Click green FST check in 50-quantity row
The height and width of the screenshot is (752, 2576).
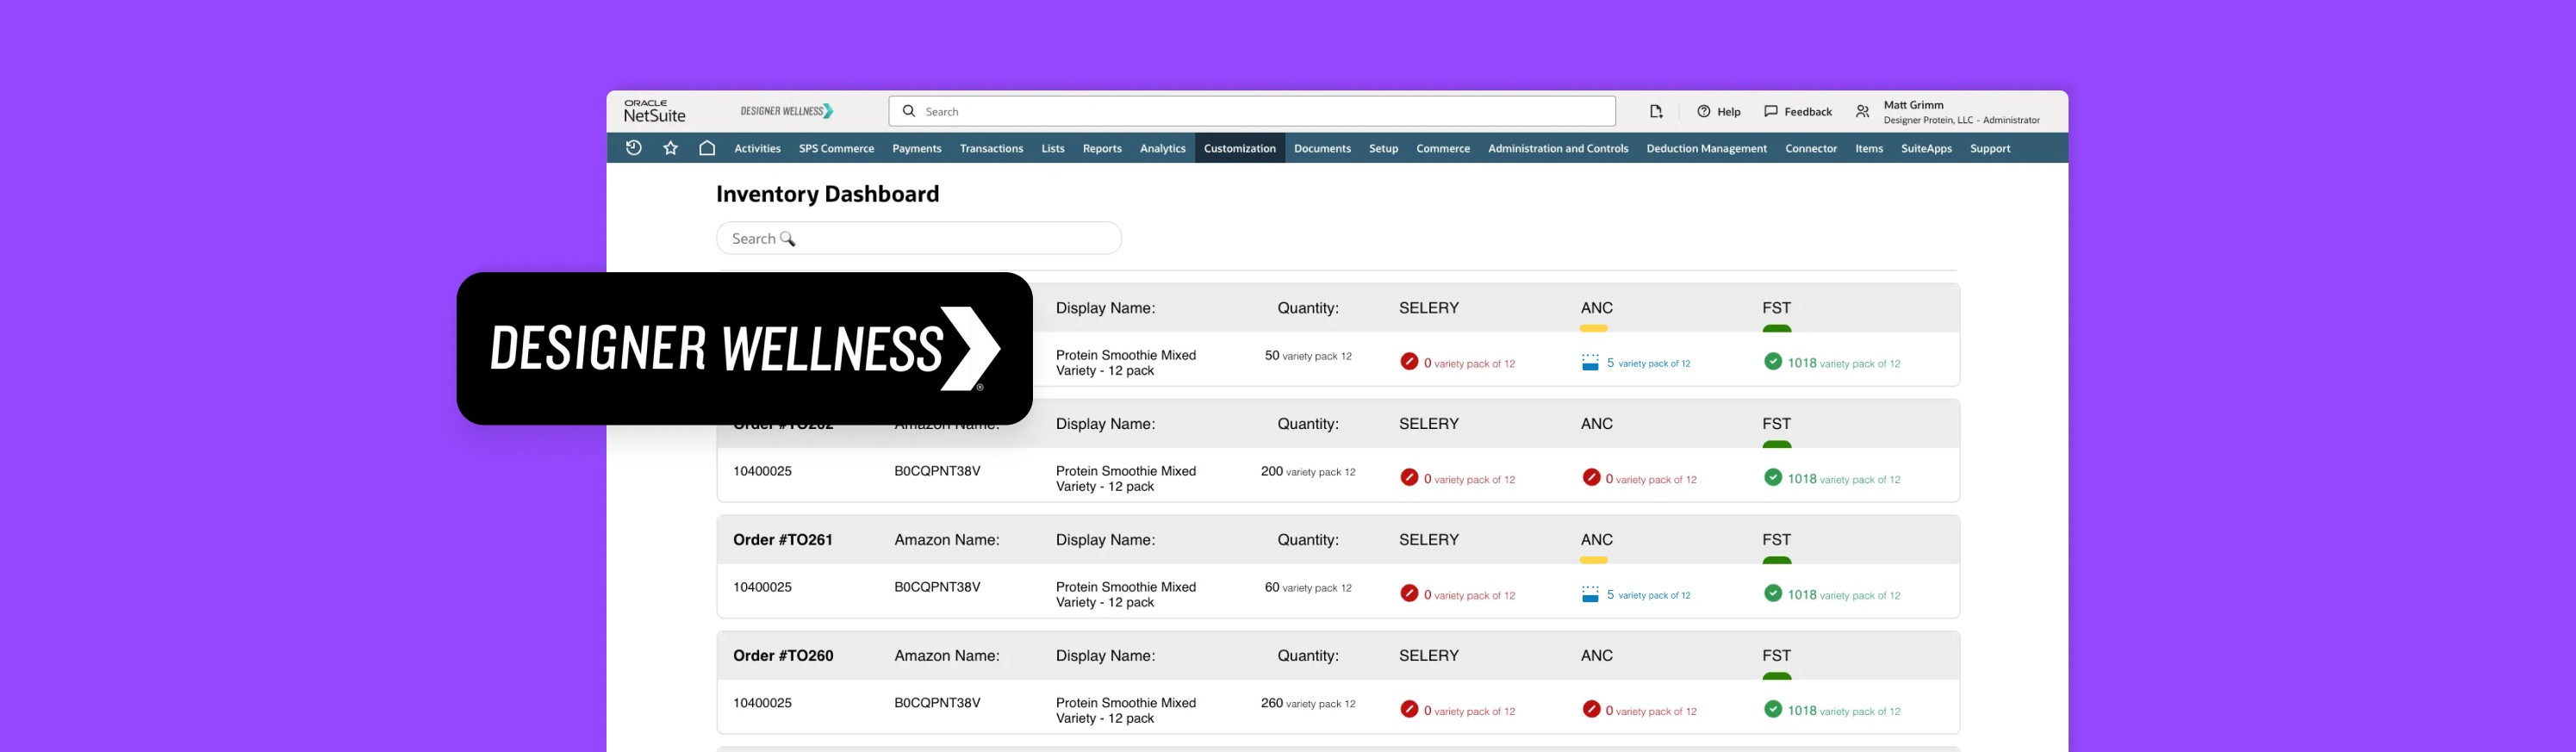(1773, 361)
